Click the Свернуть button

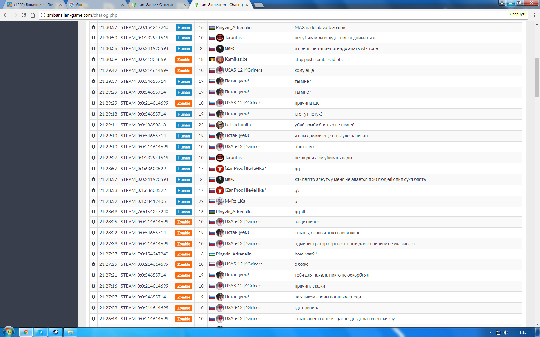click(518, 14)
